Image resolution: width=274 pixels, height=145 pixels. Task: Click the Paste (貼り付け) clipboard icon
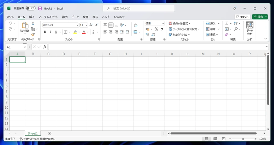pyautogui.click(x=25, y=26)
